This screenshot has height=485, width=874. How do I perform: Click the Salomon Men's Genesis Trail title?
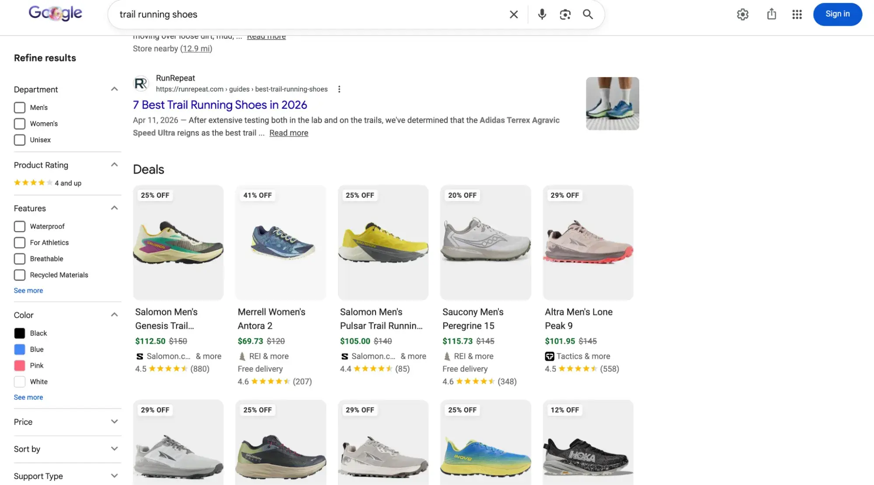tap(166, 319)
